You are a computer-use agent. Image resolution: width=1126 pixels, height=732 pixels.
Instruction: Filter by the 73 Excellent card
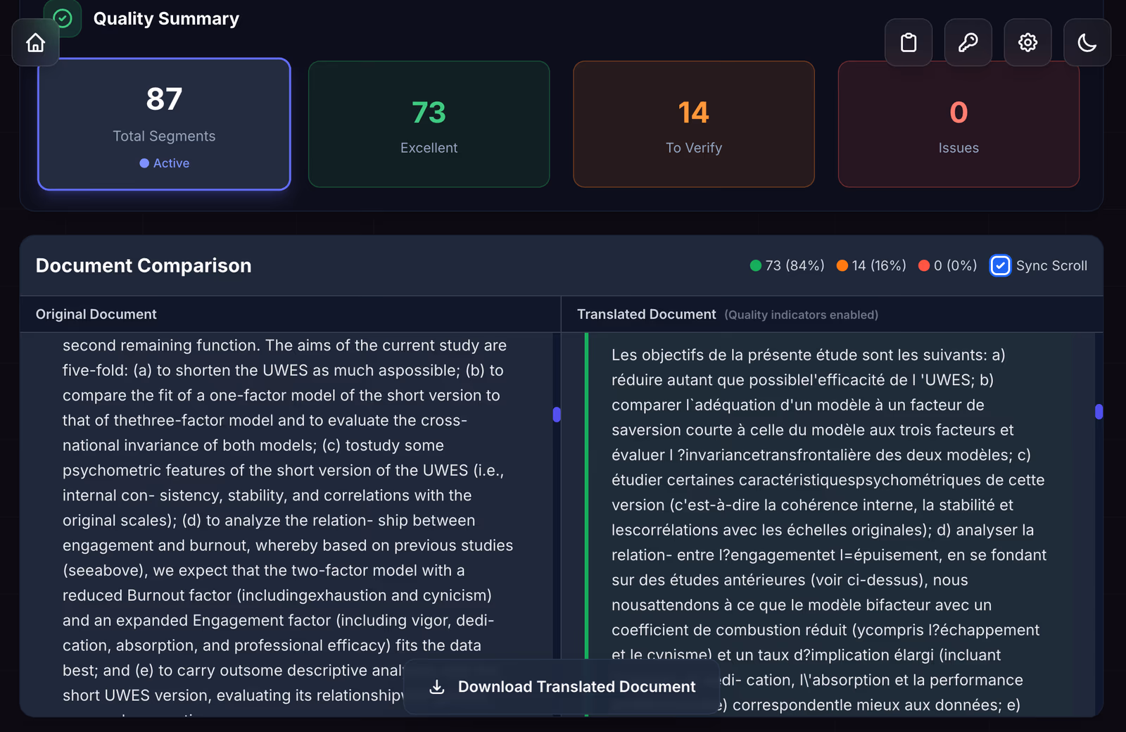click(x=429, y=124)
